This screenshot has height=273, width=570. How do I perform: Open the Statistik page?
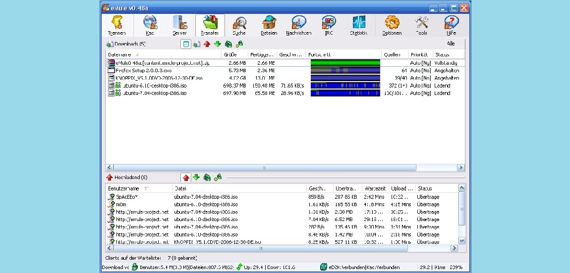[x=358, y=26]
